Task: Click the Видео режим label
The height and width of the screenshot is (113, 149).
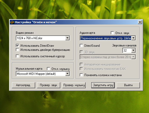Action: 25,33
